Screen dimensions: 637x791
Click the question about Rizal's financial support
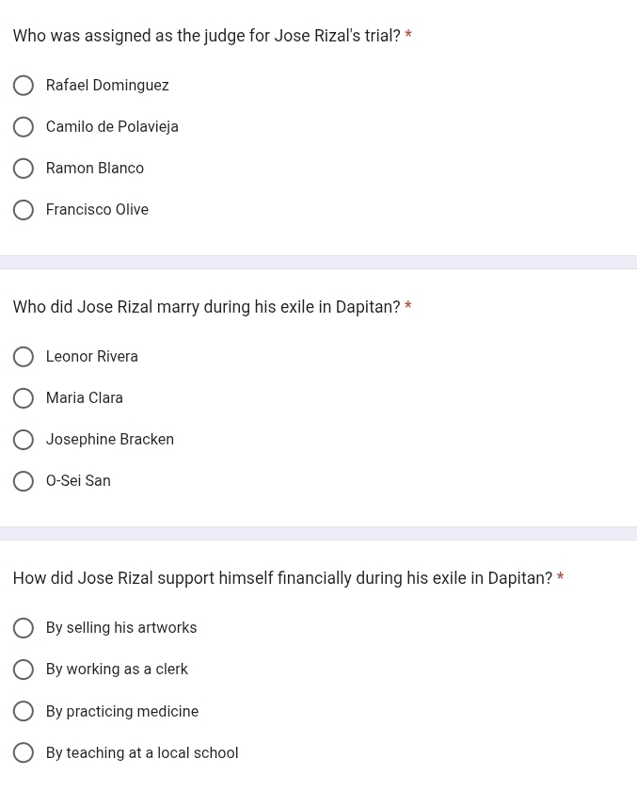(282, 578)
